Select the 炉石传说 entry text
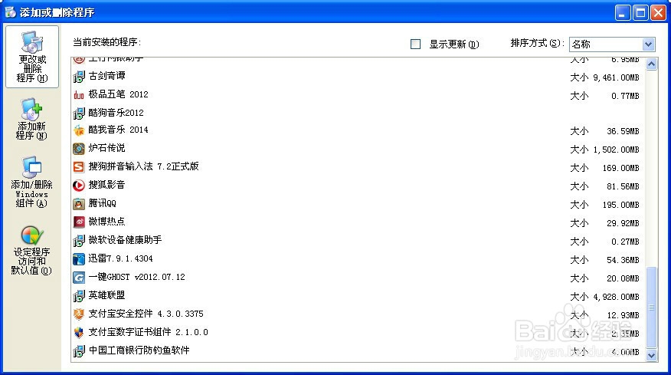 click(x=106, y=148)
